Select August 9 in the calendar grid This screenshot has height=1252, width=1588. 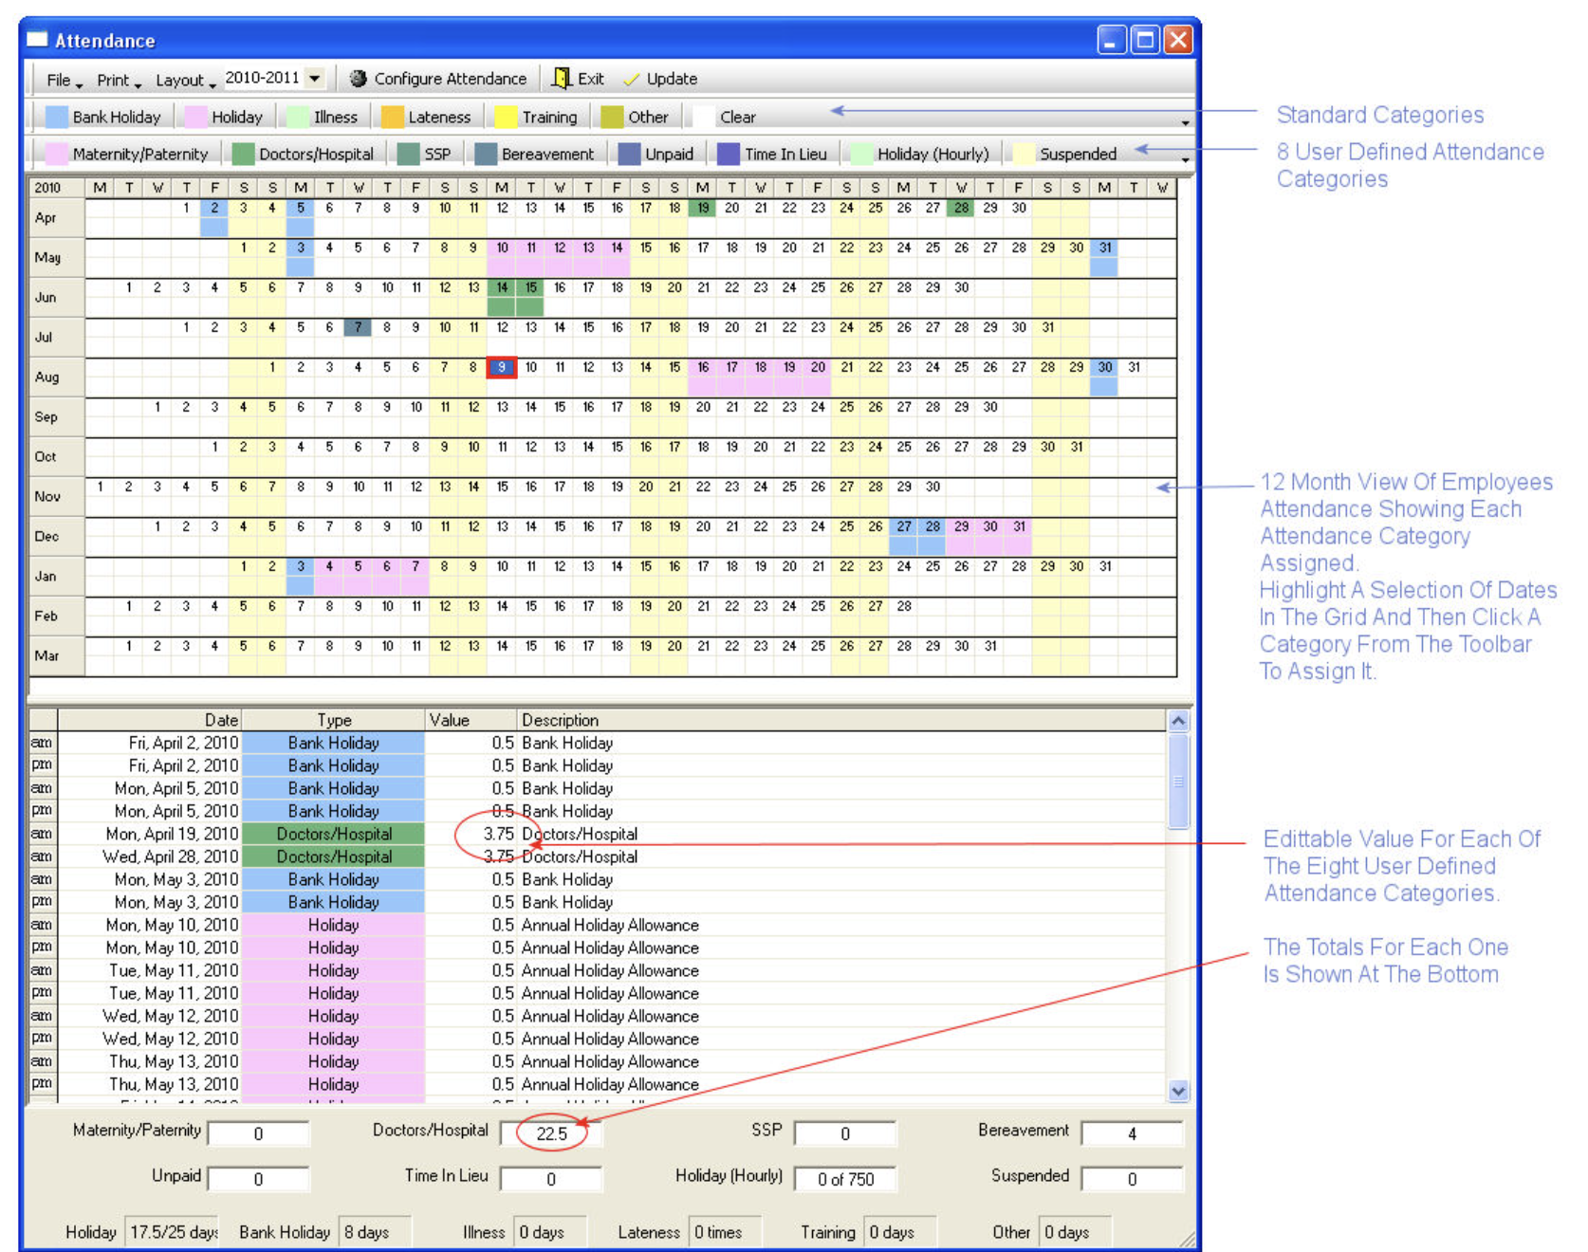coord(502,368)
